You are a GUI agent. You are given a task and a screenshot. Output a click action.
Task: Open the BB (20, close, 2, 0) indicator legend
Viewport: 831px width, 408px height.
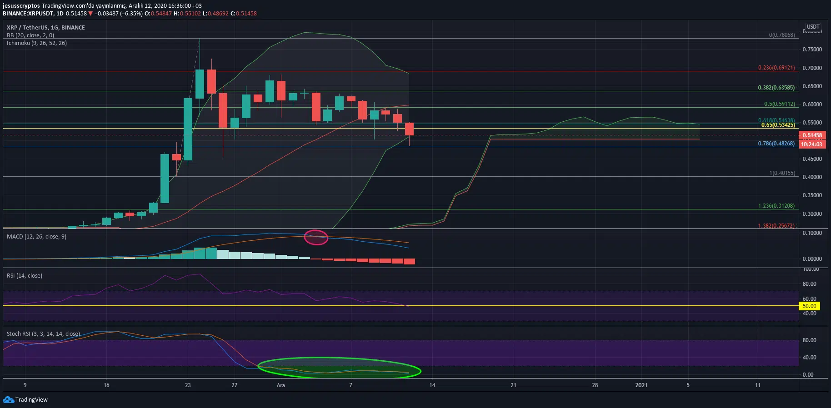coord(30,35)
